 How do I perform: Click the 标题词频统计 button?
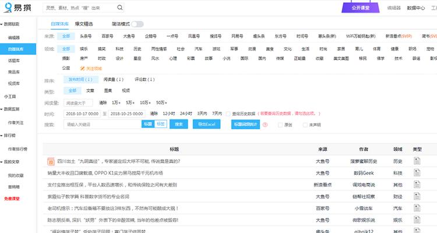pos(245,124)
